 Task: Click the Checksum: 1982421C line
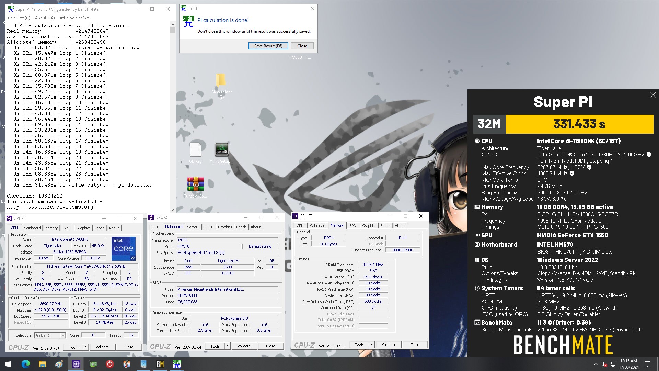[x=35, y=196]
